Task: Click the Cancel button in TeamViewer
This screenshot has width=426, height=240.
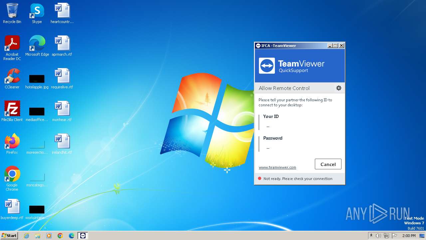Action: [328, 164]
